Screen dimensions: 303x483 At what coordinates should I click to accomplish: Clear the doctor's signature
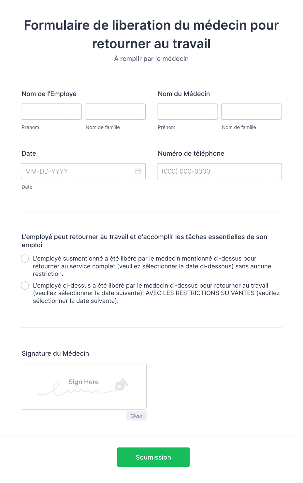tap(137, 416)
